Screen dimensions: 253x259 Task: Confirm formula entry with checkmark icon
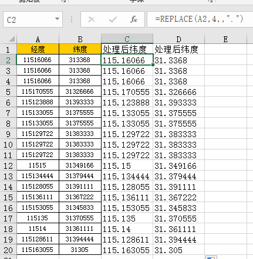point(113,19)
